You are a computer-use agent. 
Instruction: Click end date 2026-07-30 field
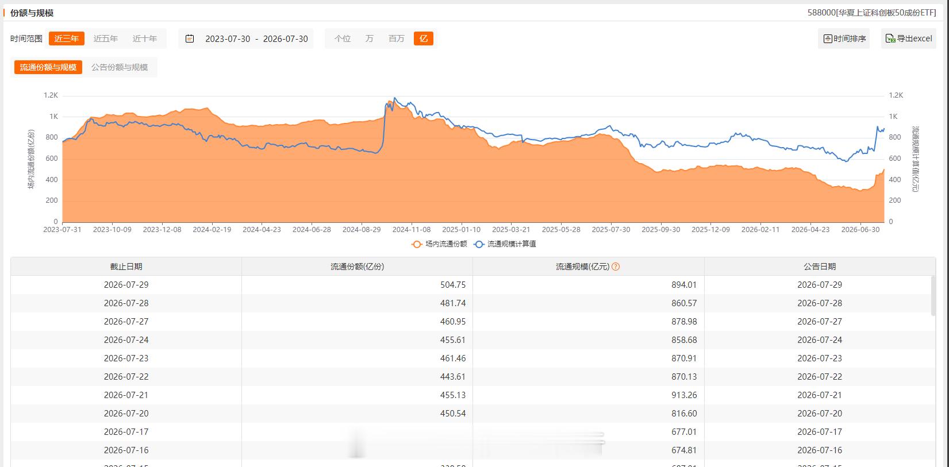point(286,38)
